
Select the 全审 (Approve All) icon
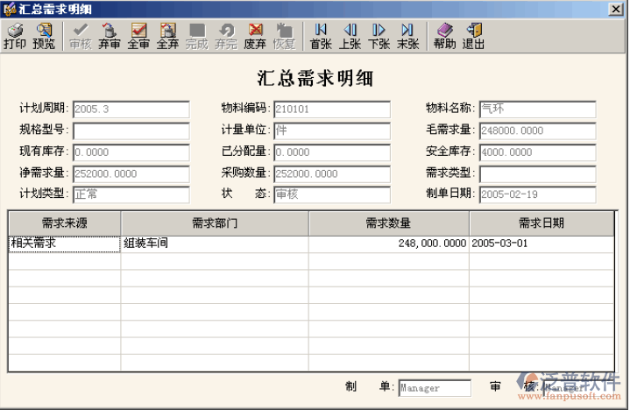[x=138, y=36]
